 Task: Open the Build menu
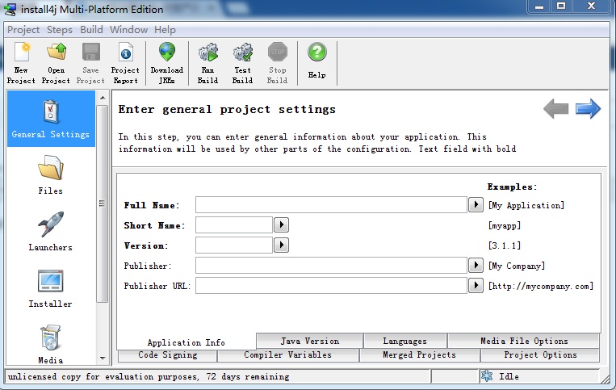(91, 30)
